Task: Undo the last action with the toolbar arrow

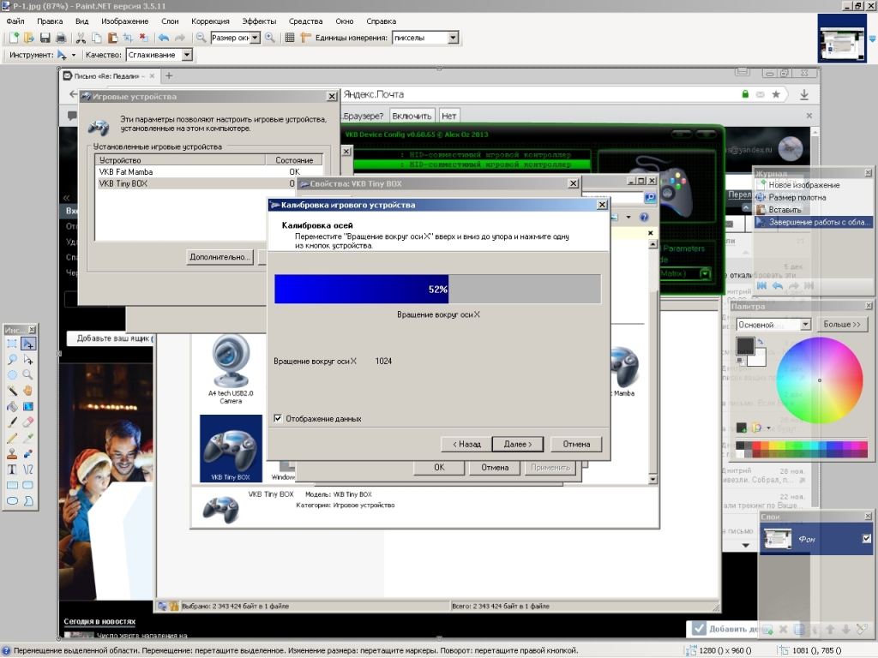Action: 164,38
